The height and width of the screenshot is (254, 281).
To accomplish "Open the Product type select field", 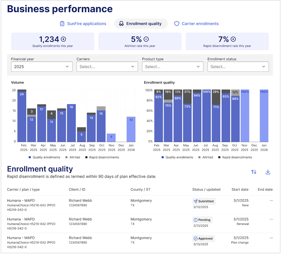I will [x=173, y=67].
